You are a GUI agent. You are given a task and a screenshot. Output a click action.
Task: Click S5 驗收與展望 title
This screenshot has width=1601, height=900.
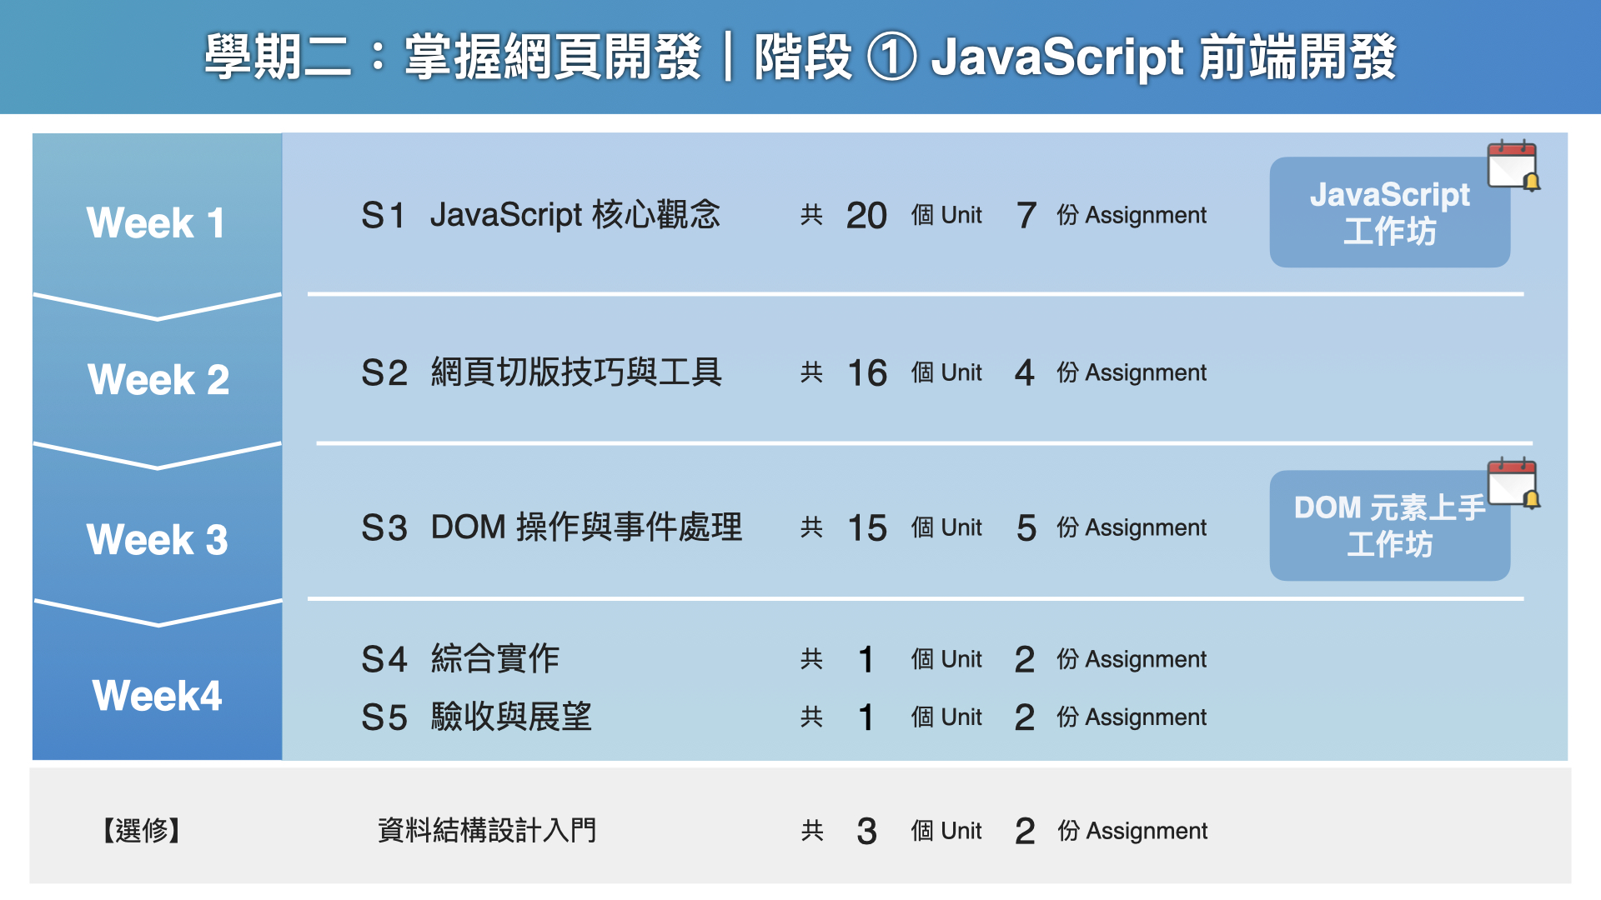pyautogui.click(x=476, y=717)
